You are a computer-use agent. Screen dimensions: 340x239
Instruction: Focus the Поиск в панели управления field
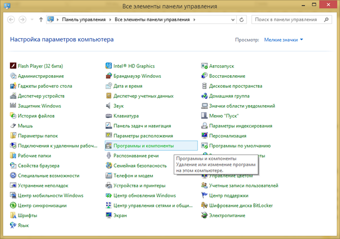tap(291, 20)
